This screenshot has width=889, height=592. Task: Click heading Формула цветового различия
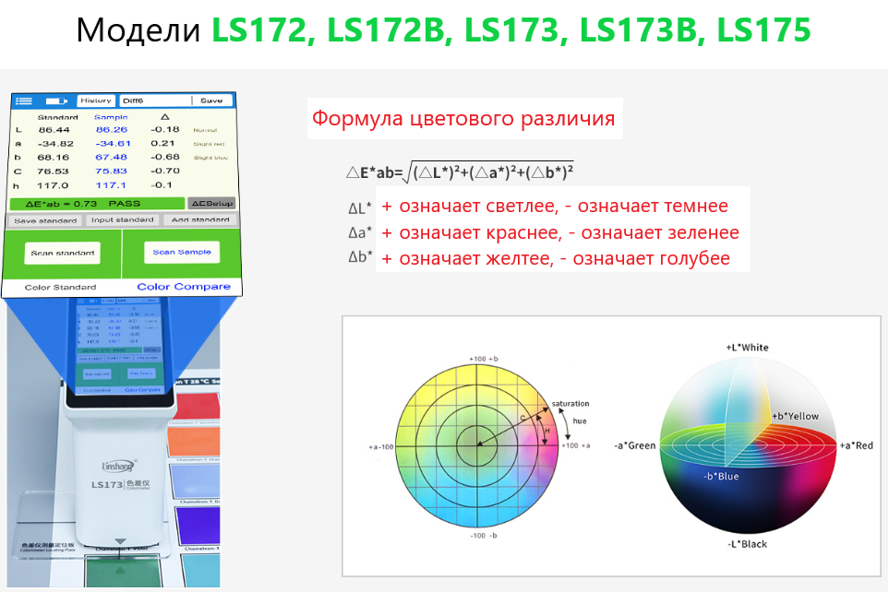pos(463,118)
